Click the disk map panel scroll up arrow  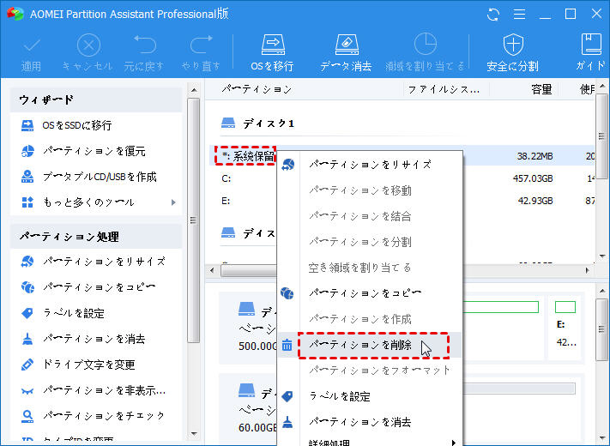602,291
